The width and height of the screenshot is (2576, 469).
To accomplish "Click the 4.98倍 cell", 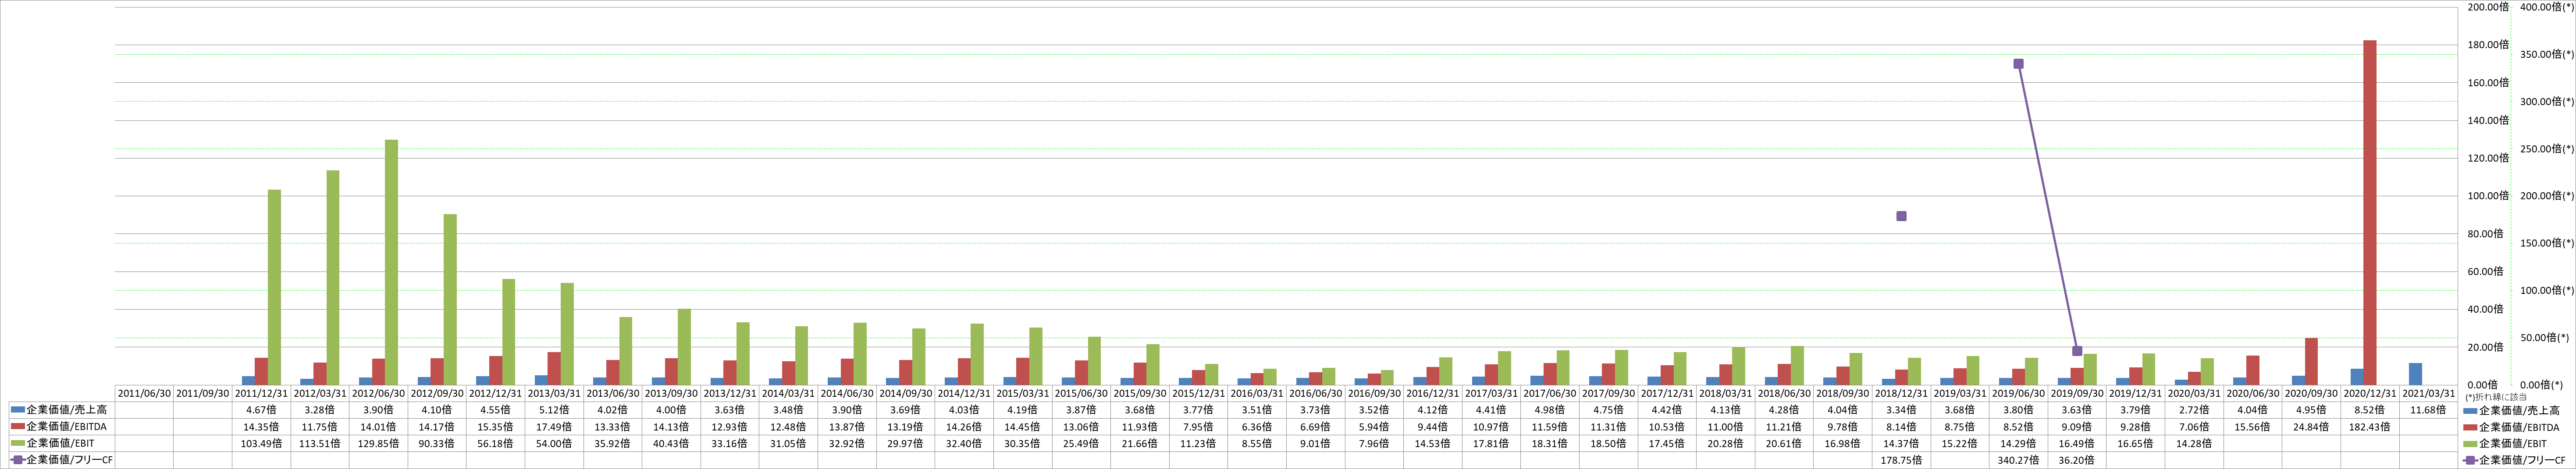I will 1550,410.
